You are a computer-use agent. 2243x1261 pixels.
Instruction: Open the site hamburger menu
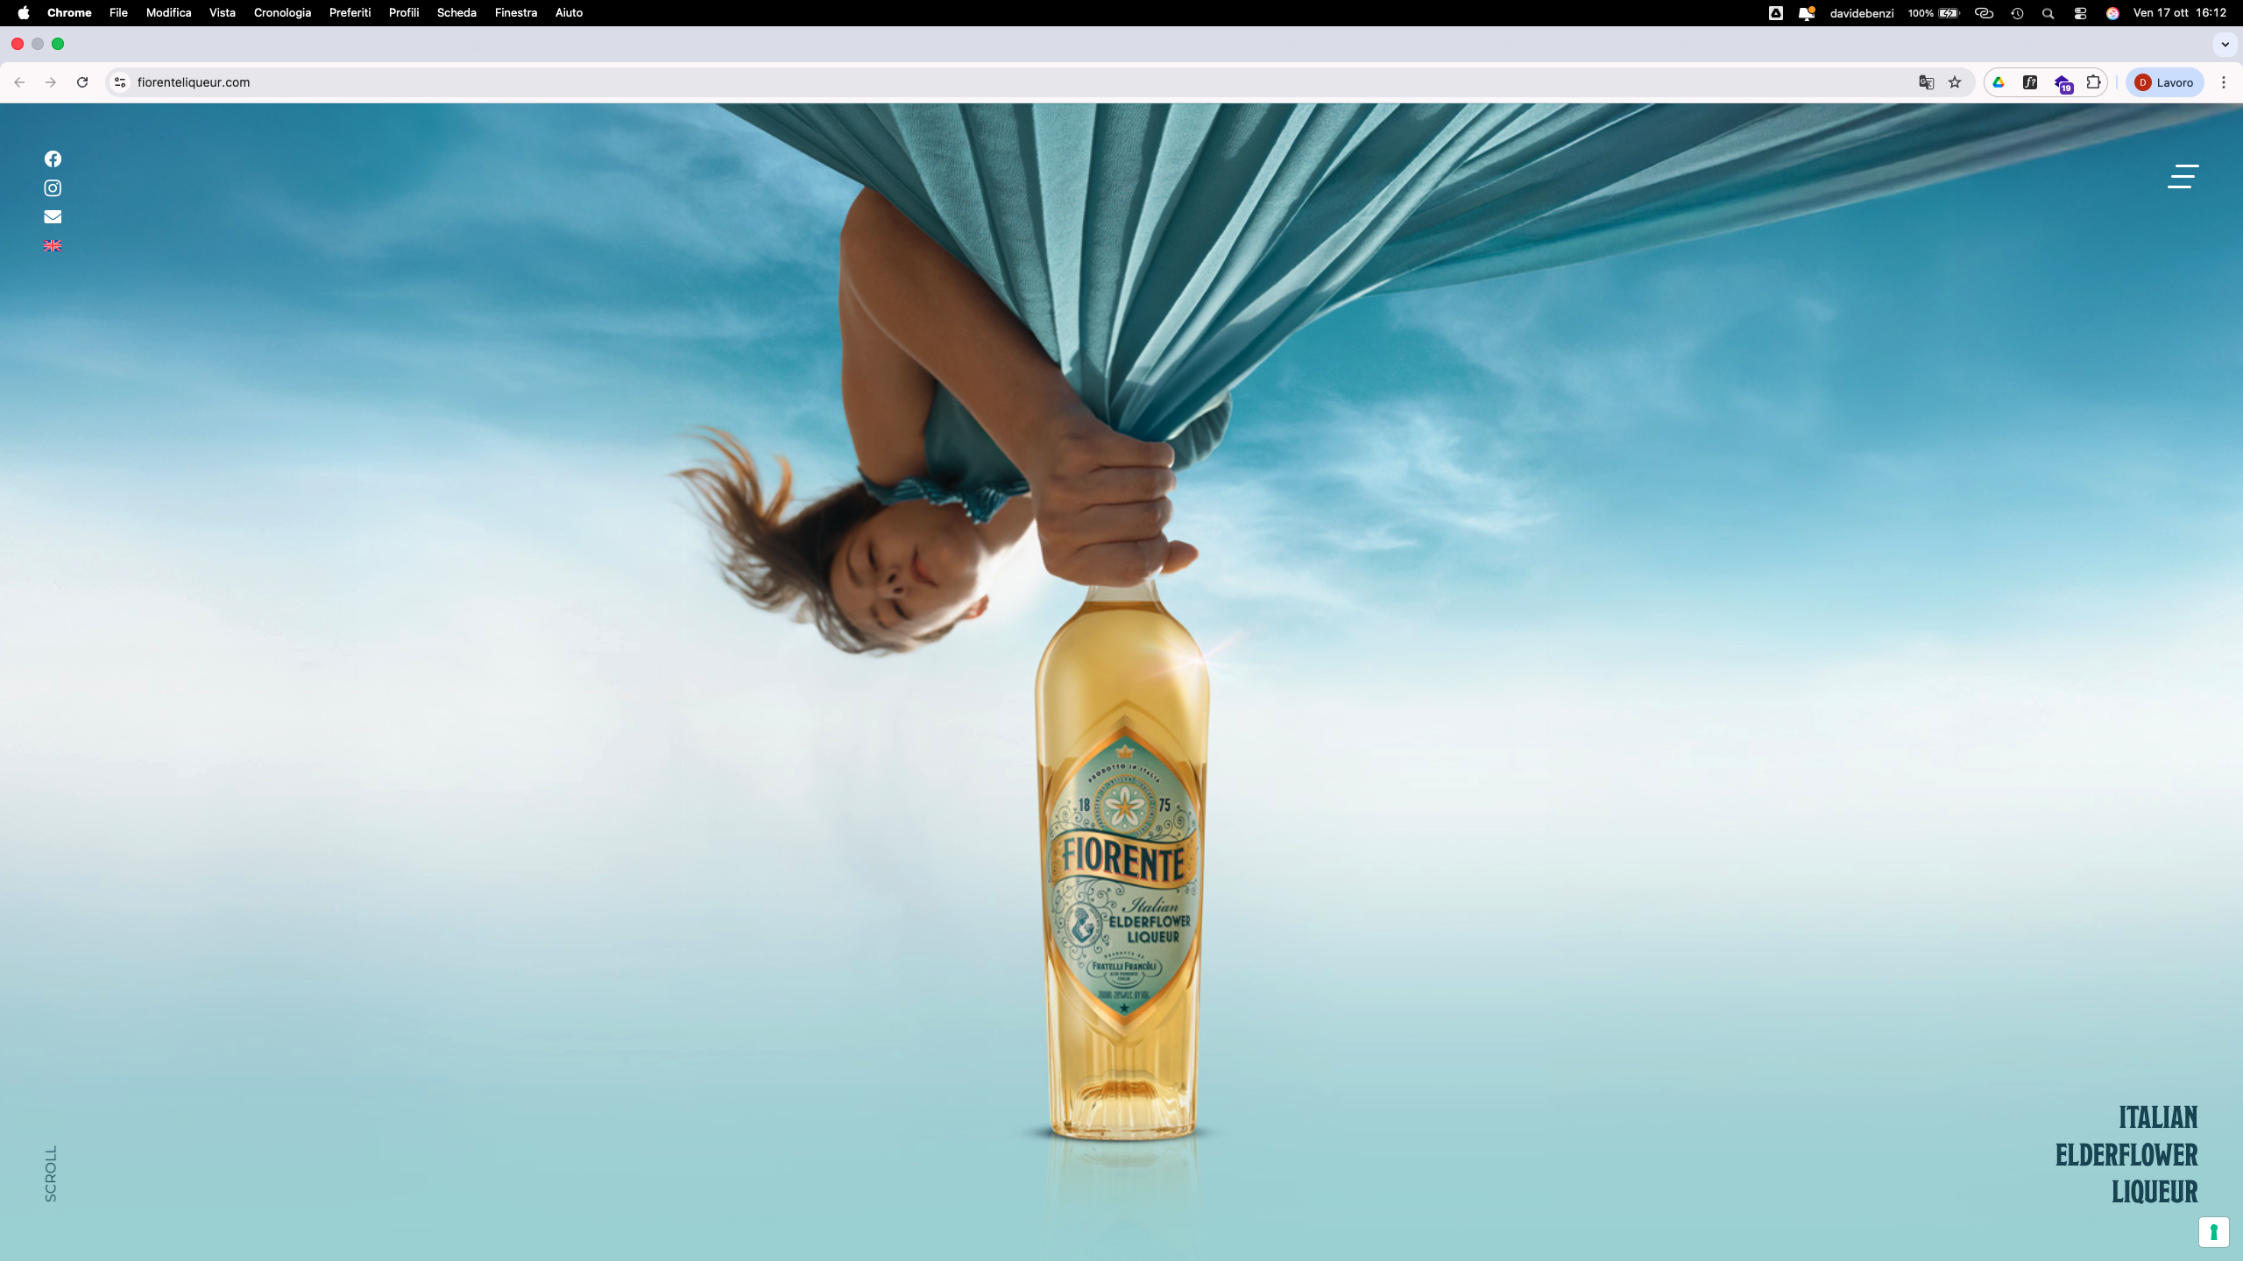pos(2183,176)
